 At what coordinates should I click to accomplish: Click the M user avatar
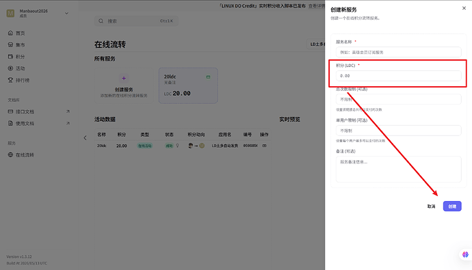pyautogui.click(x=10, y=13)
